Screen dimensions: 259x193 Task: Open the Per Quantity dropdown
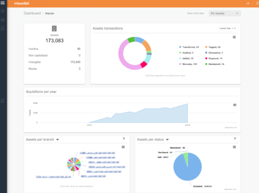[224, 14]
